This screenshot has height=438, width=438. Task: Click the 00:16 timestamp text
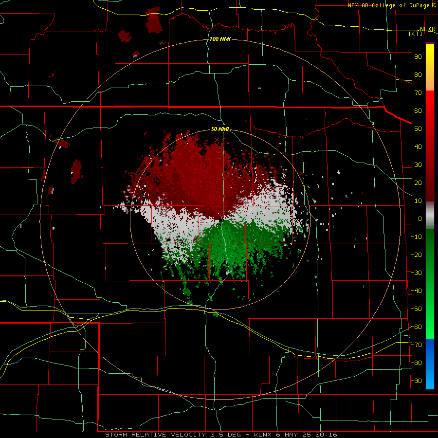click(326, 435)
